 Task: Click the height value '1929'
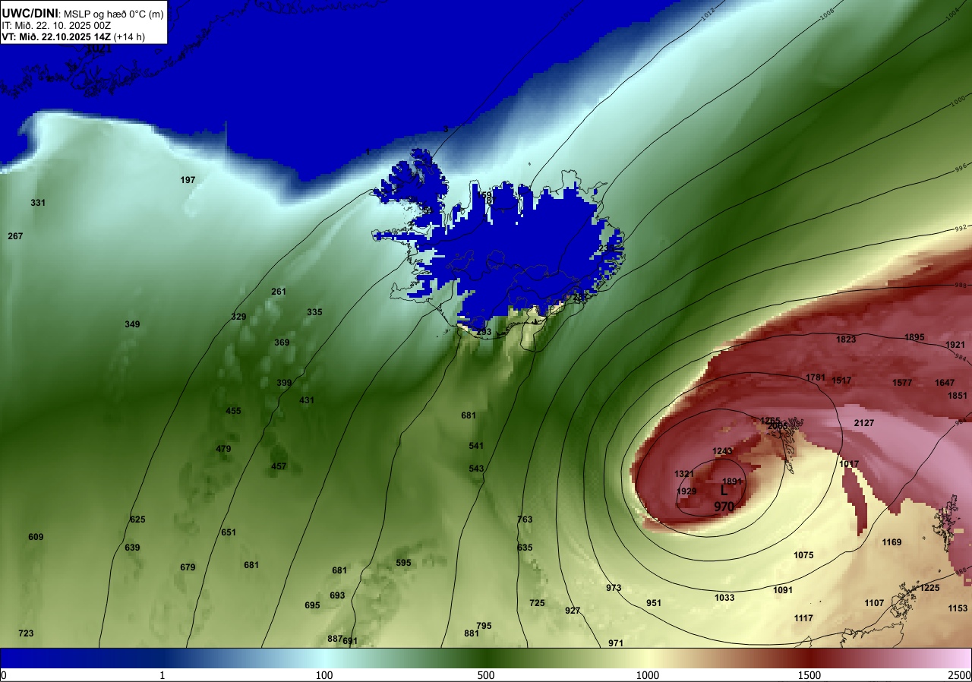pos(686,491)
